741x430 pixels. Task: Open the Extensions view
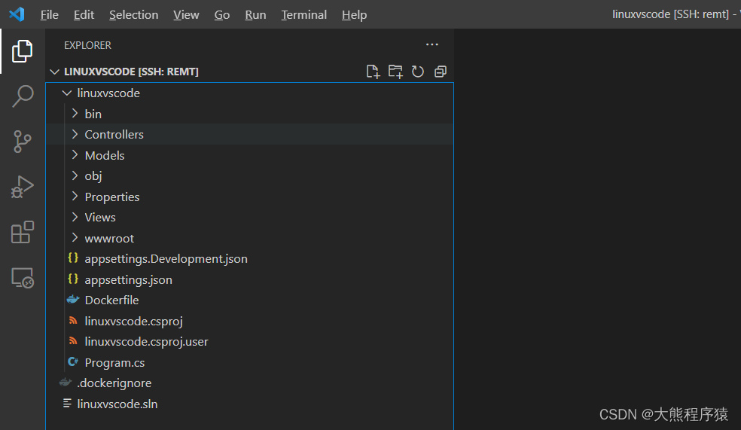pos(22,232)
